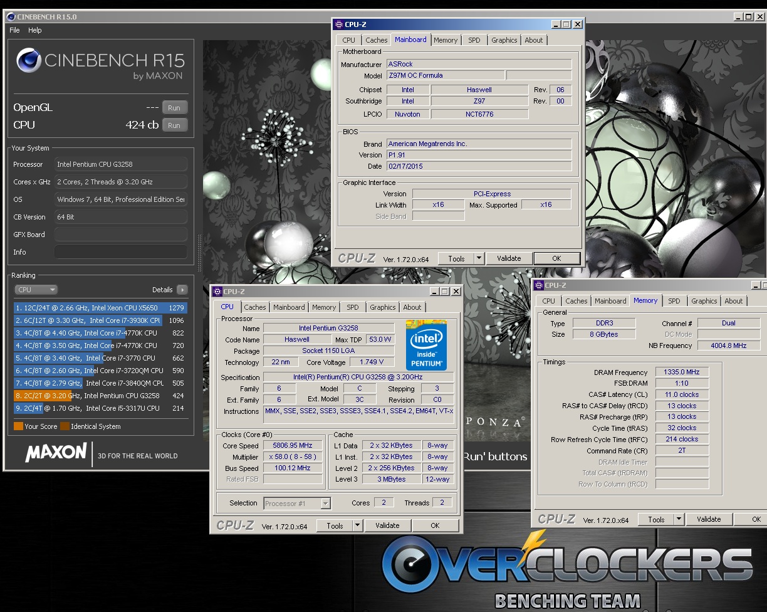The width and height of the screenshot is (767, 612).
Task: Open the Cinebench File menu
Action: click(x=14, y=30)
